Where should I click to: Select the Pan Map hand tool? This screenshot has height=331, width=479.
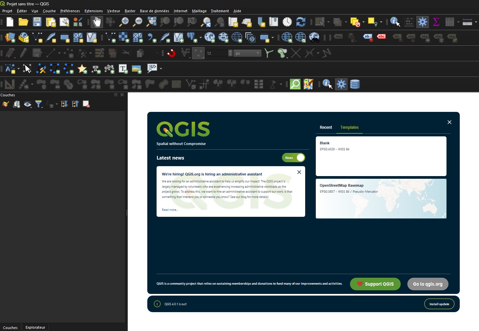point(97,22)
